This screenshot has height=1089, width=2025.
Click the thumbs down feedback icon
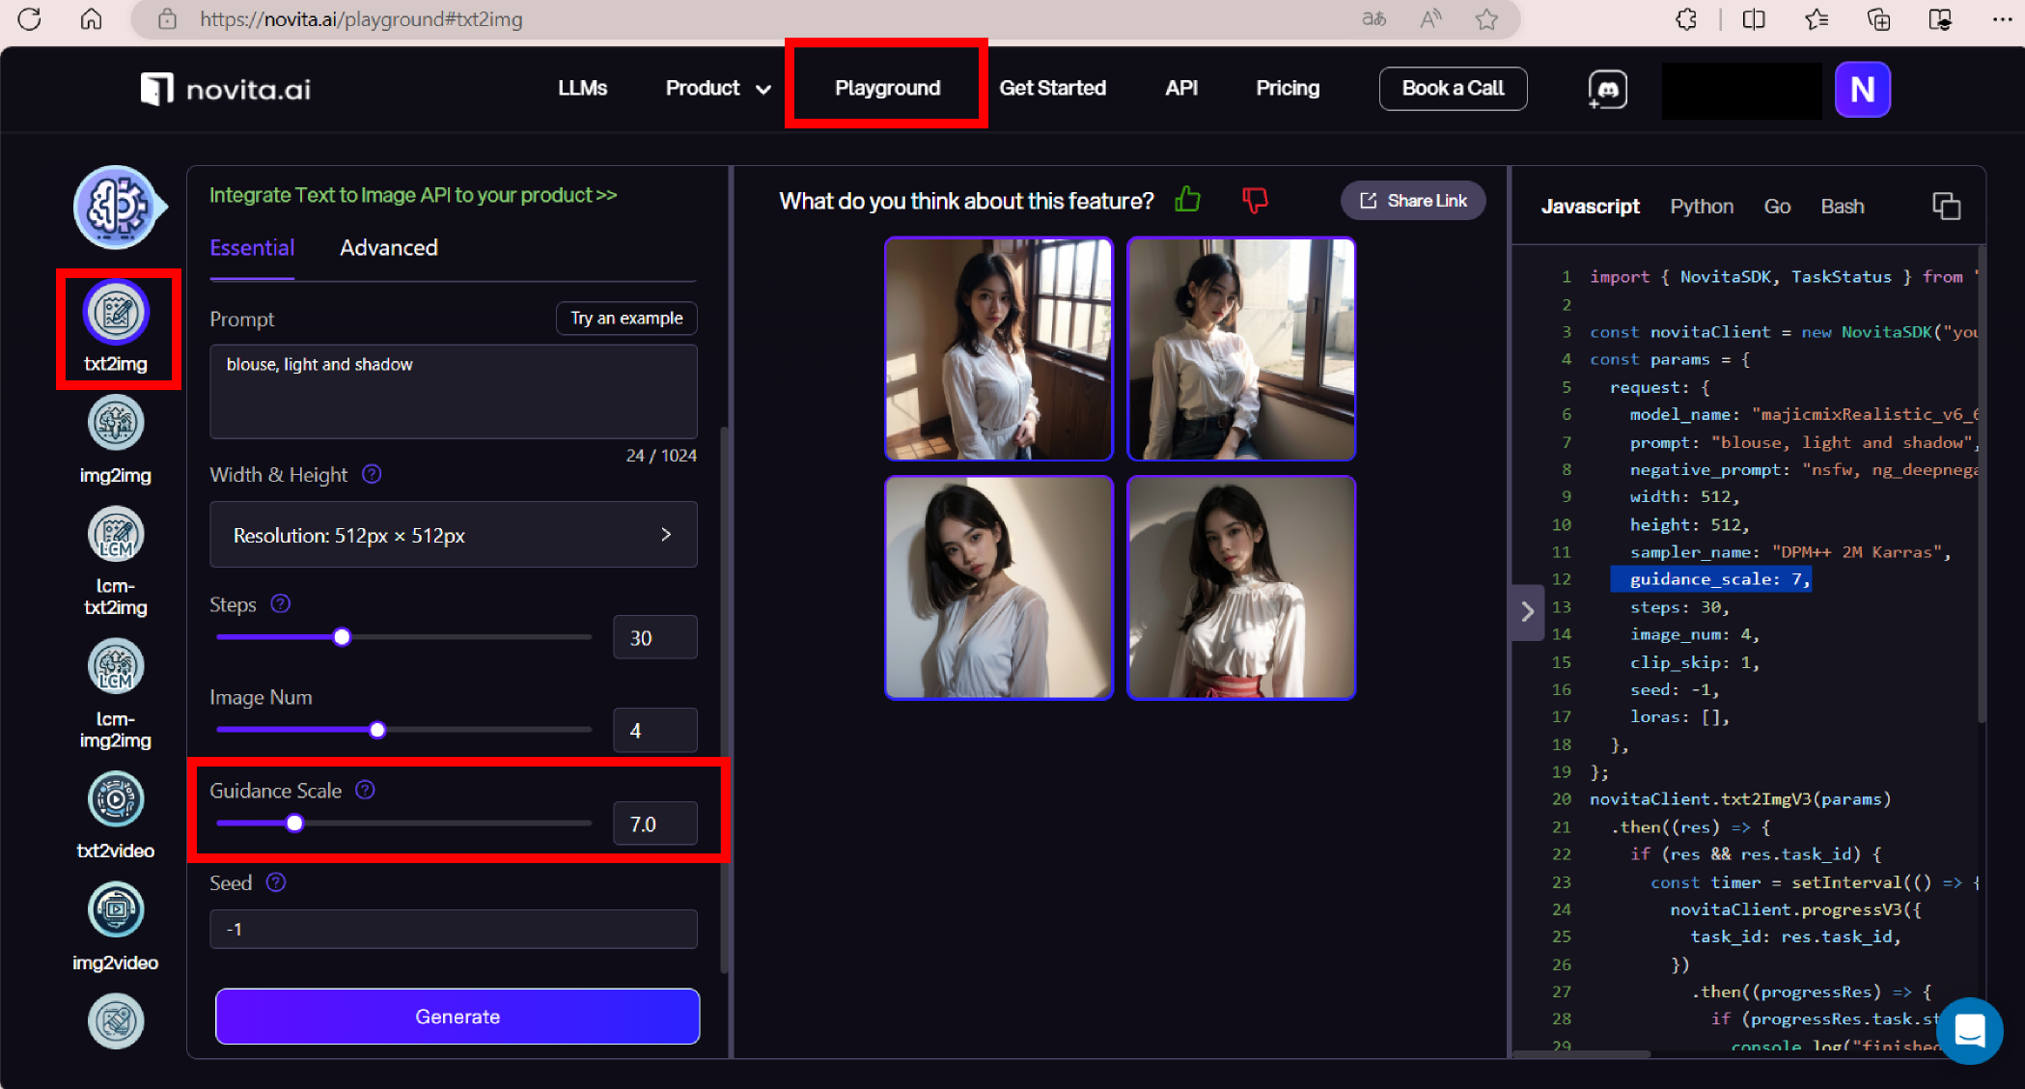point(1254,200)
